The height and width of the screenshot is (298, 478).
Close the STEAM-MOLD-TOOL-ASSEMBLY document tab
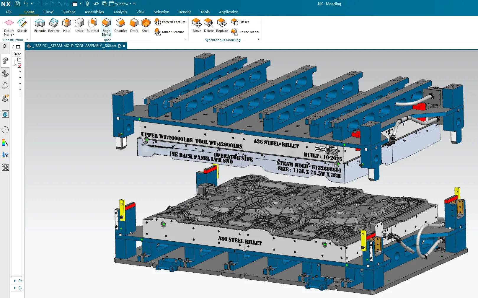point(124,46)
